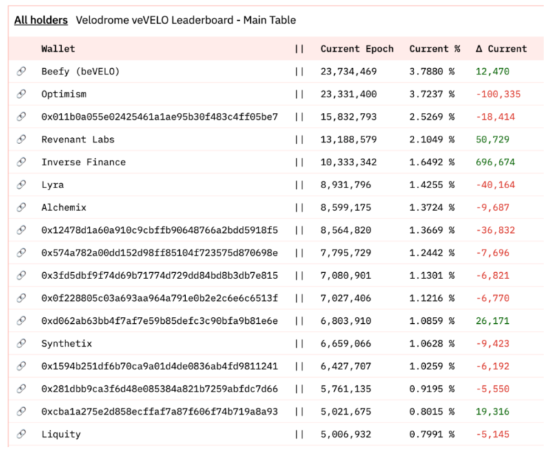Open the link icon for Alchemix

[21, 207]
